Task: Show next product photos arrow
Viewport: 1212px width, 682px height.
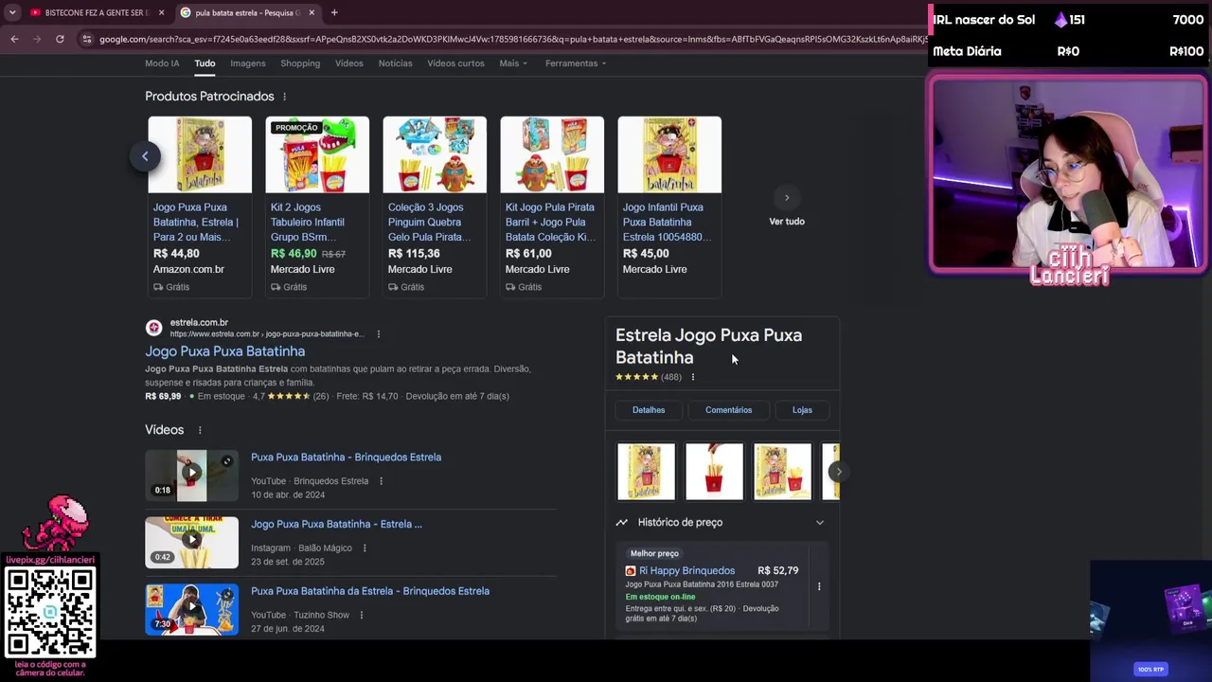Action: coord(838,471)
